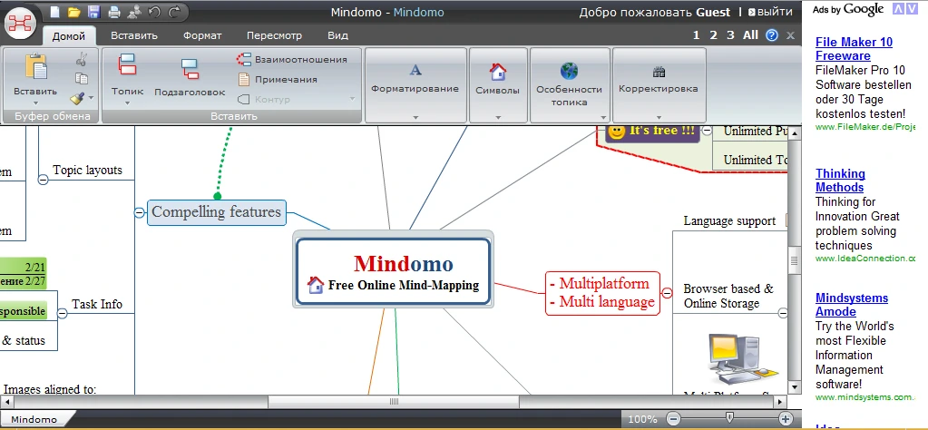Open a map using the yellow folder icon
The width and height of the screenshot is (928, 430).
[x=74, y=12]
